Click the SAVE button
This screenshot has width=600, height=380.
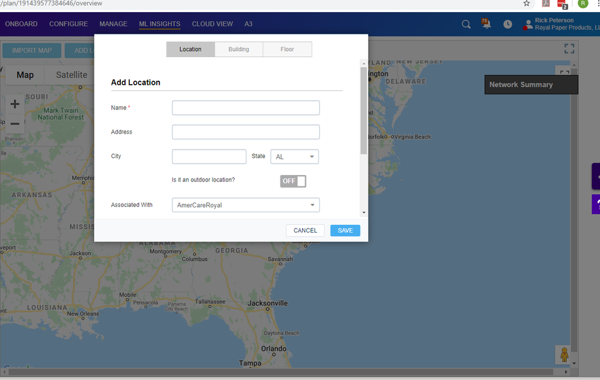(345, 231)
